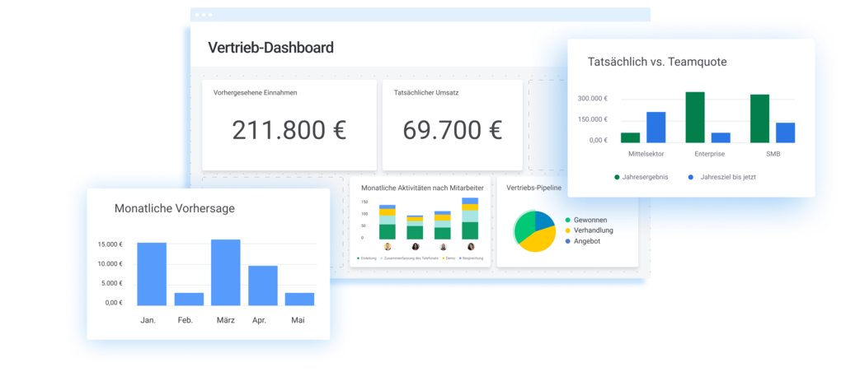841x381 pixels.
Task: Click the Enterprise axis label
Action: click(710, 154)
